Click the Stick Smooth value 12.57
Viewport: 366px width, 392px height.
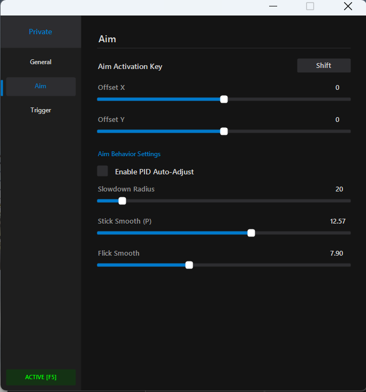click(338, 221)
